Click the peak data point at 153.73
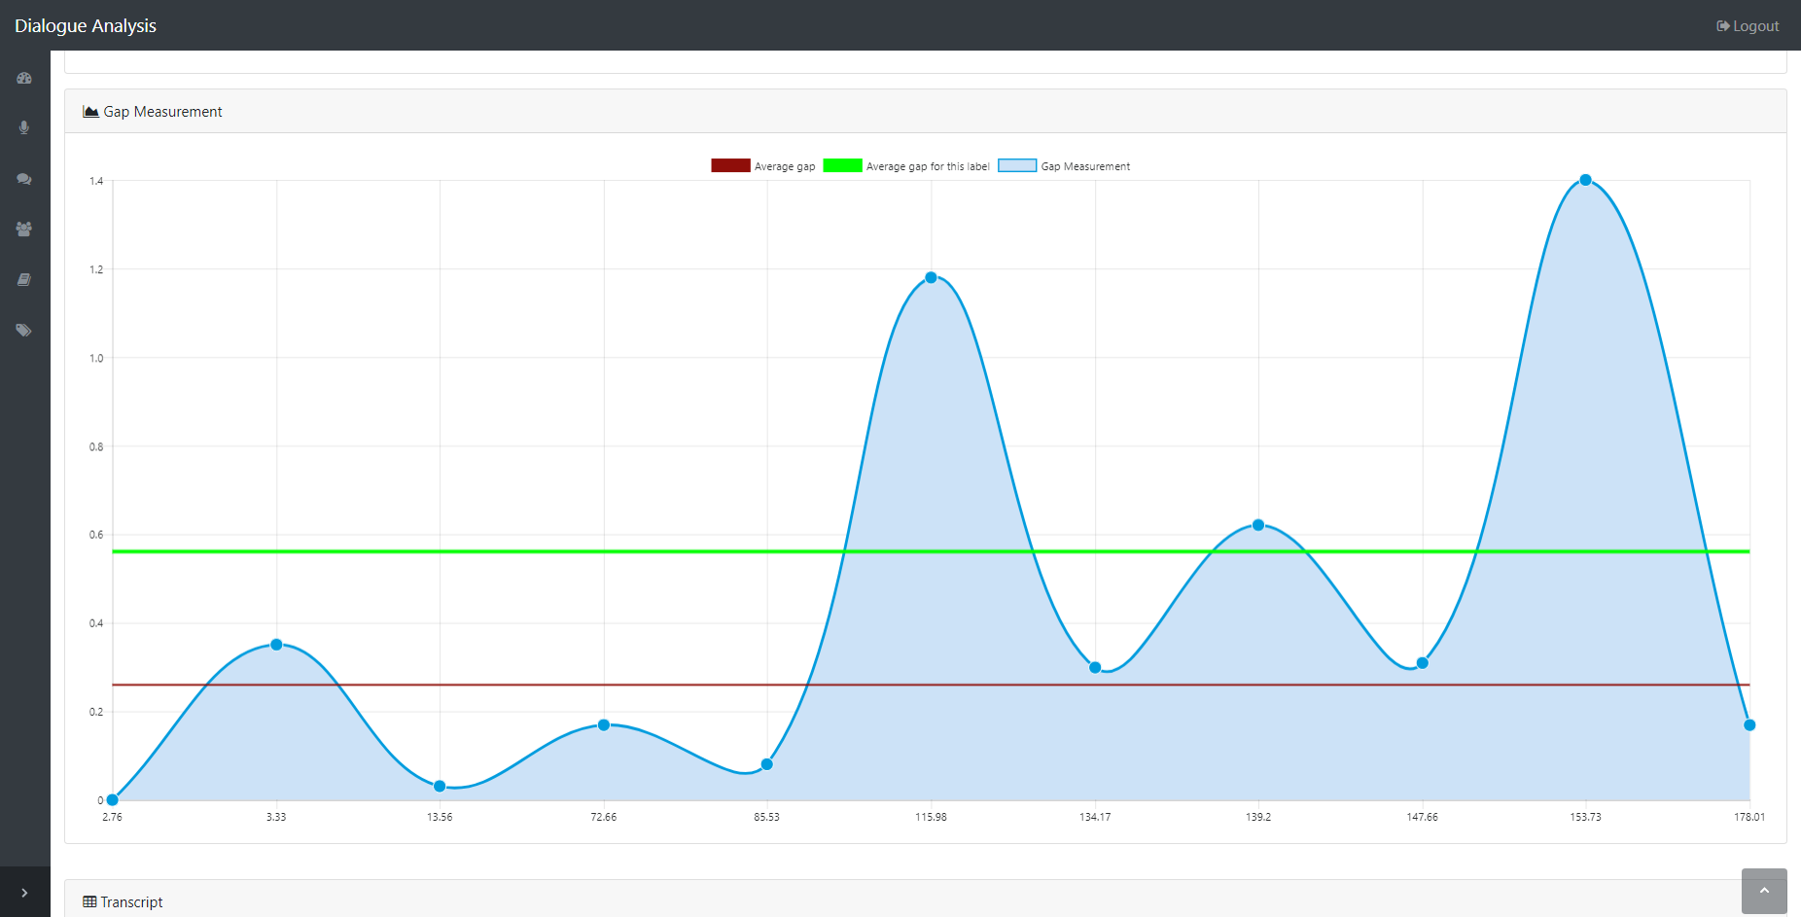 point(1585,180)
